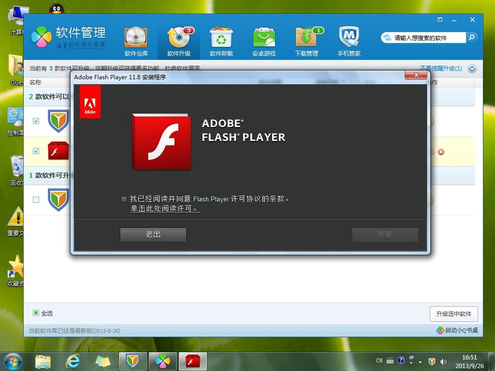Click the 软件管理 clover logo

coord(42,37)
